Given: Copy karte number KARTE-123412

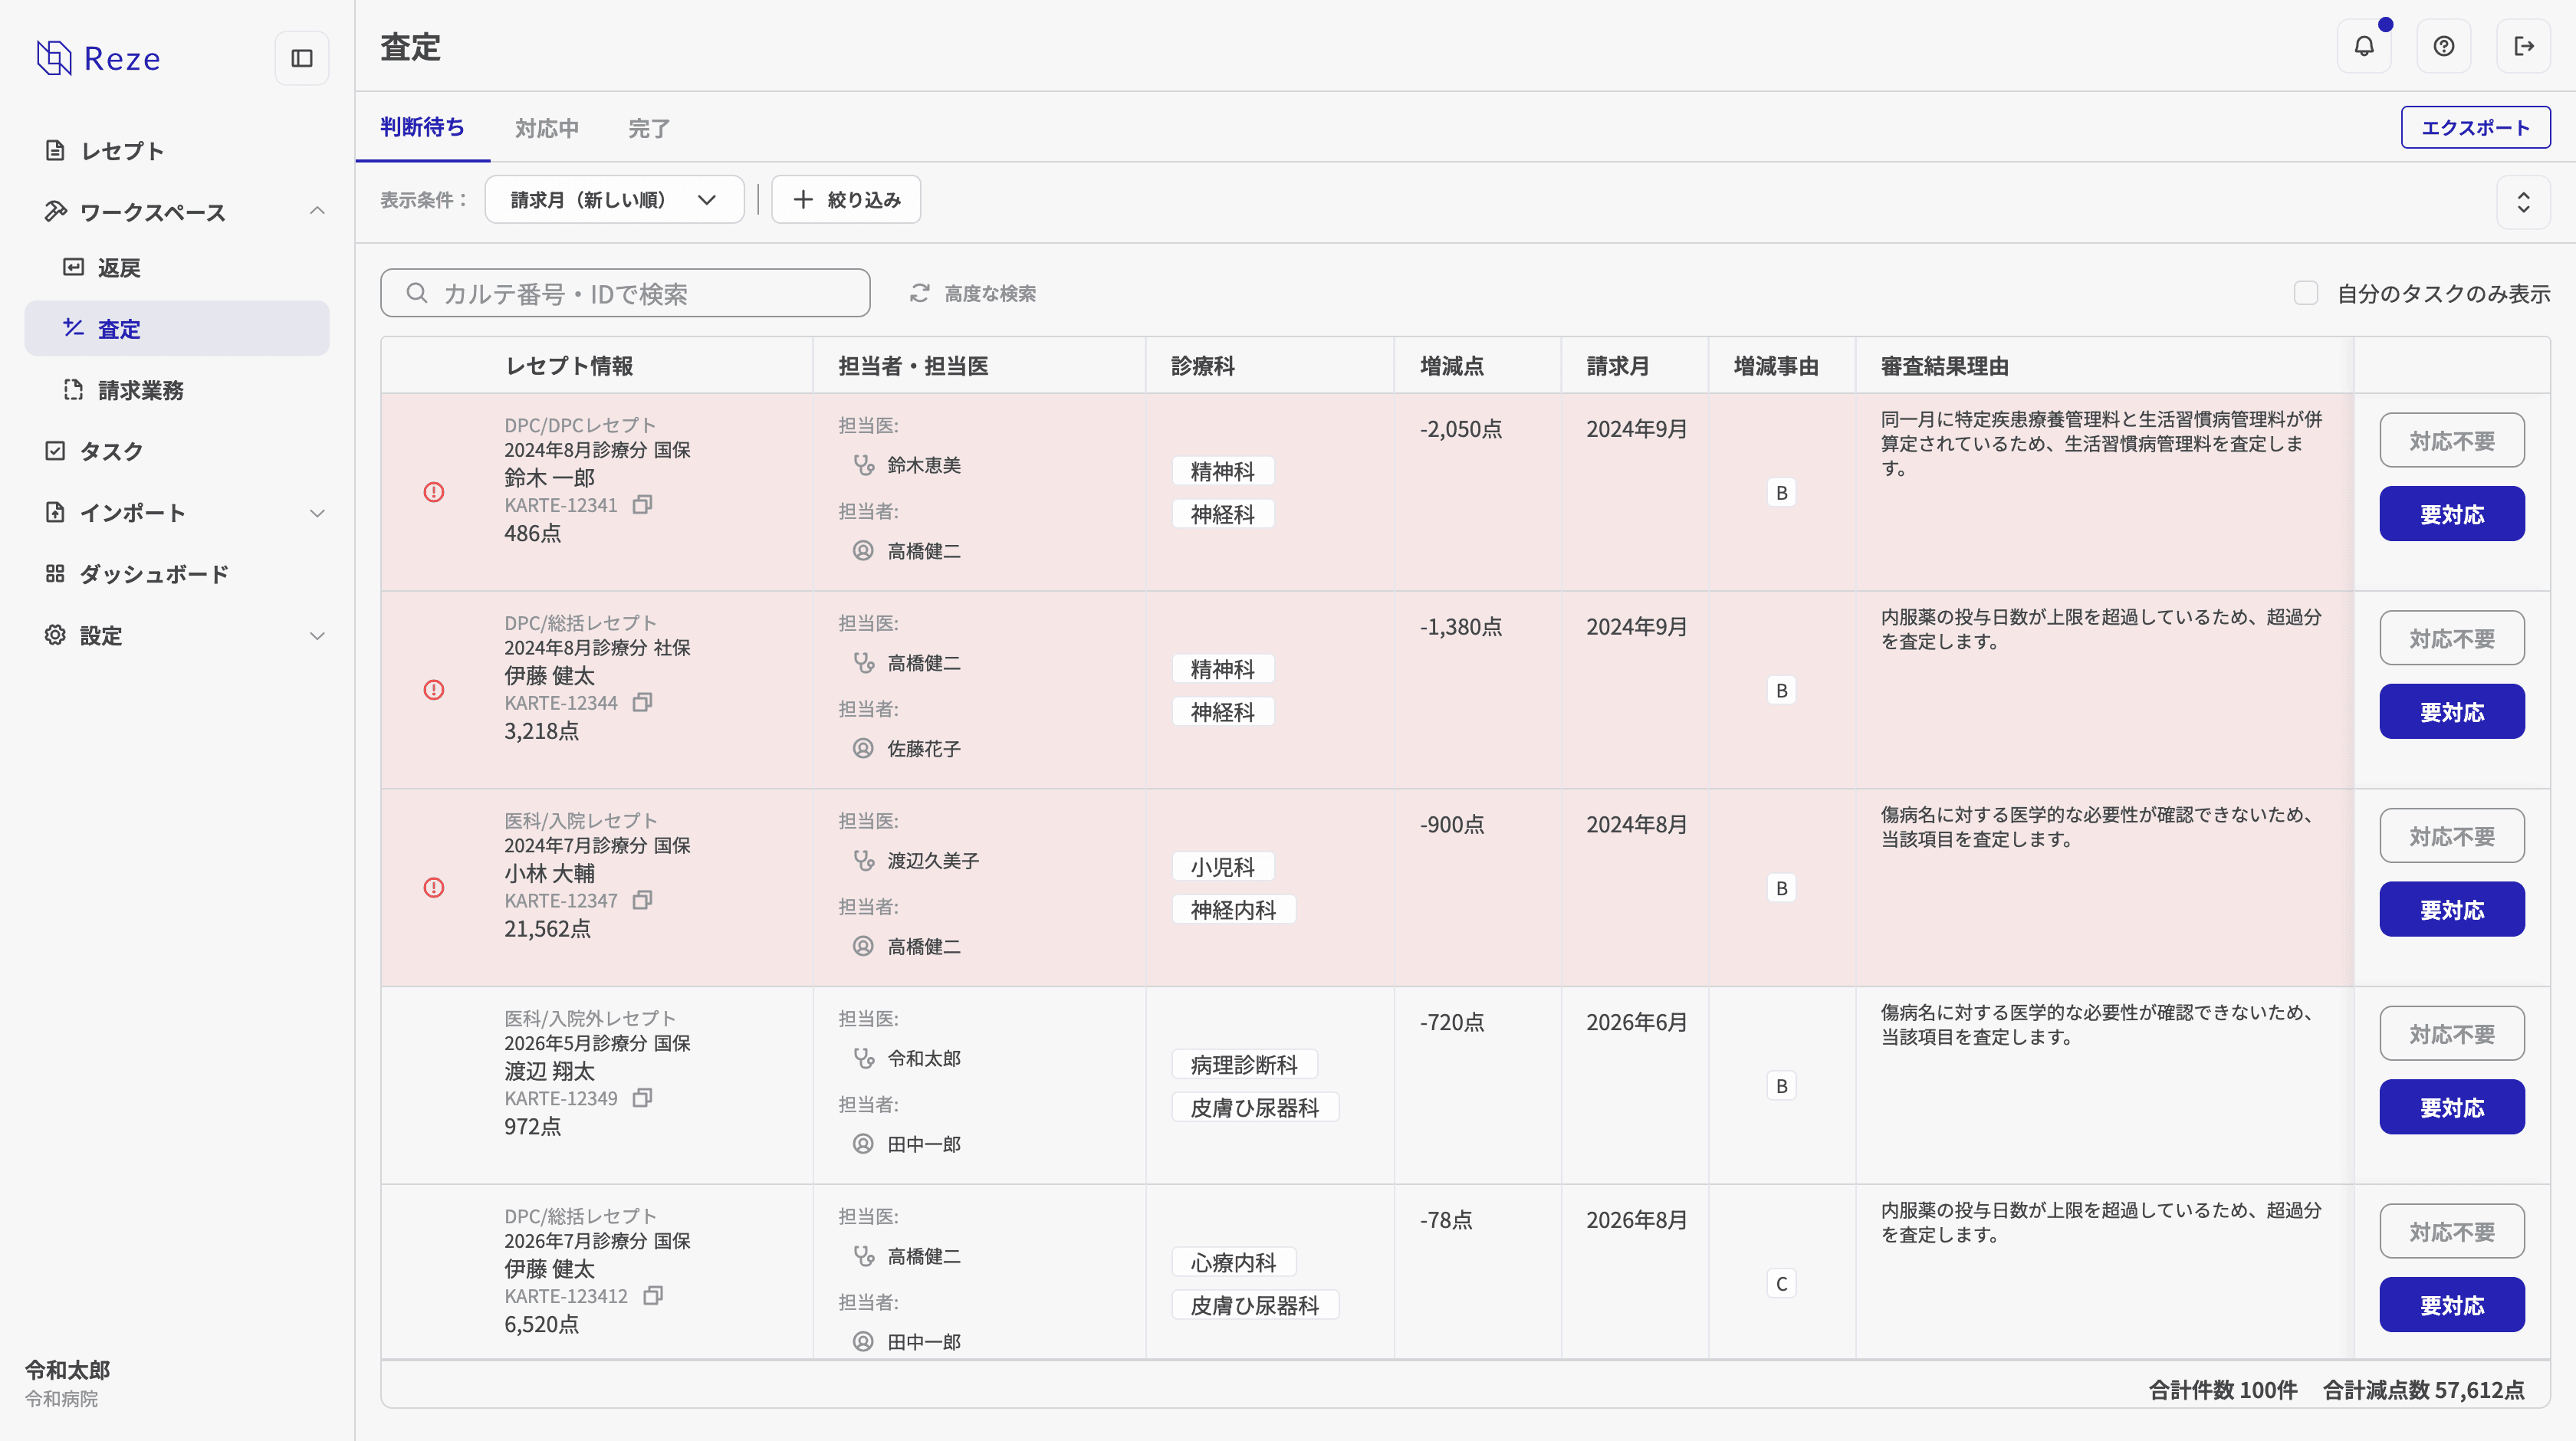Looking at the screenshot, I should coord(653,1296).
